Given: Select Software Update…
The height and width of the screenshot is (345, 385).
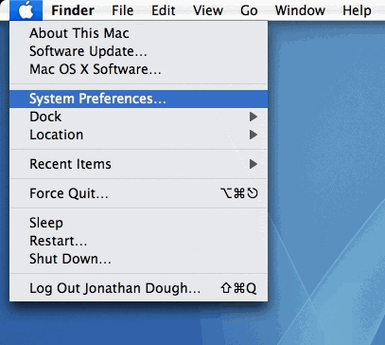Looking at the screenshot, I should (x=139, y=51).
